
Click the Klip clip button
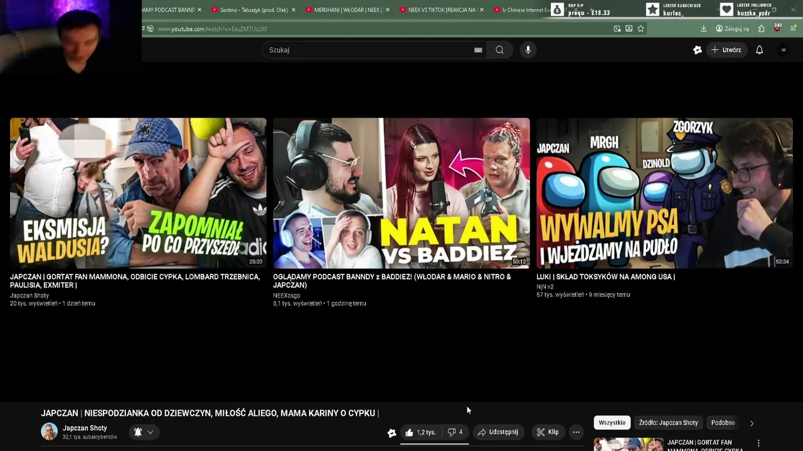click(548, 432)
